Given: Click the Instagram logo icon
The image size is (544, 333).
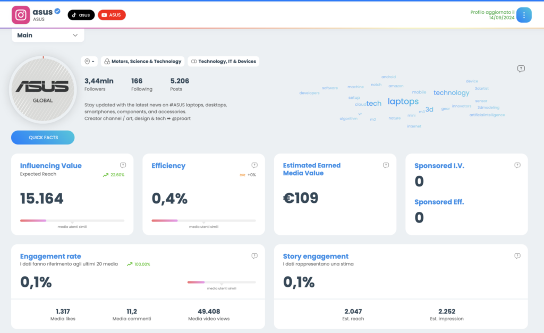Looking at the screenshot, I should (21, 15).
